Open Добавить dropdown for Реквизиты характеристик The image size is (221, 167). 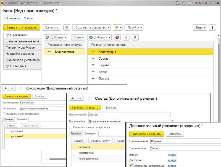click(x=100, y=37)
